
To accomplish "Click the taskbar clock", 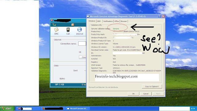I will point(193,109).
